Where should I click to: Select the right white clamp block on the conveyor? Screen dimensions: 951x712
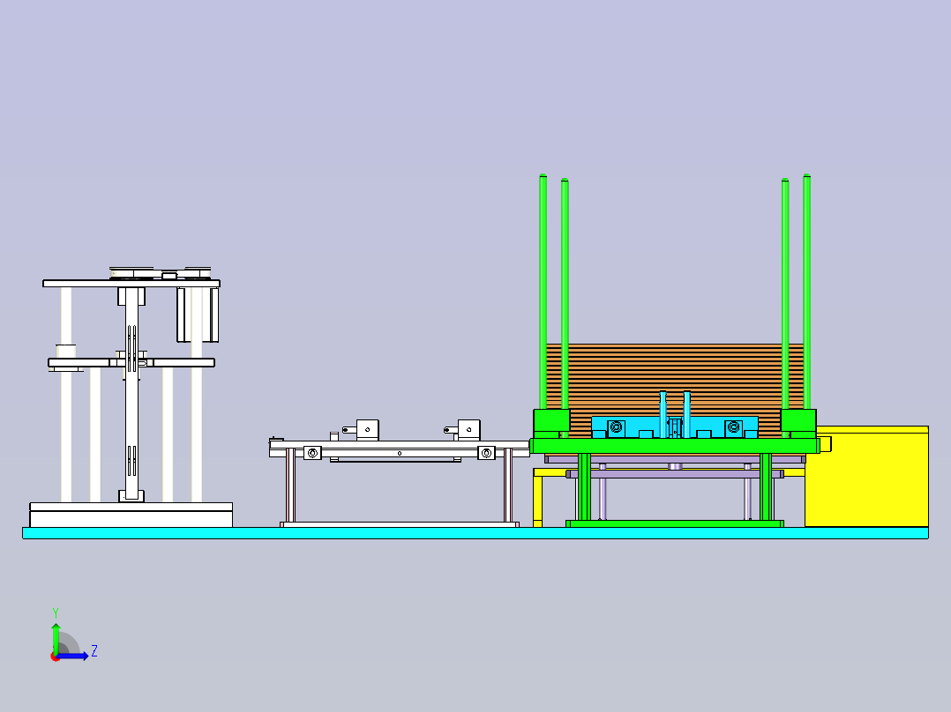468,430
